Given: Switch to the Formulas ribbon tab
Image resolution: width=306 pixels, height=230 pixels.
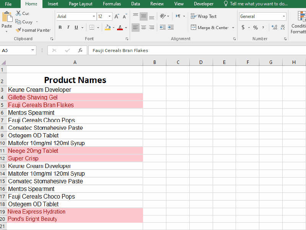Looking at the screenshot, I should [112, 4].
